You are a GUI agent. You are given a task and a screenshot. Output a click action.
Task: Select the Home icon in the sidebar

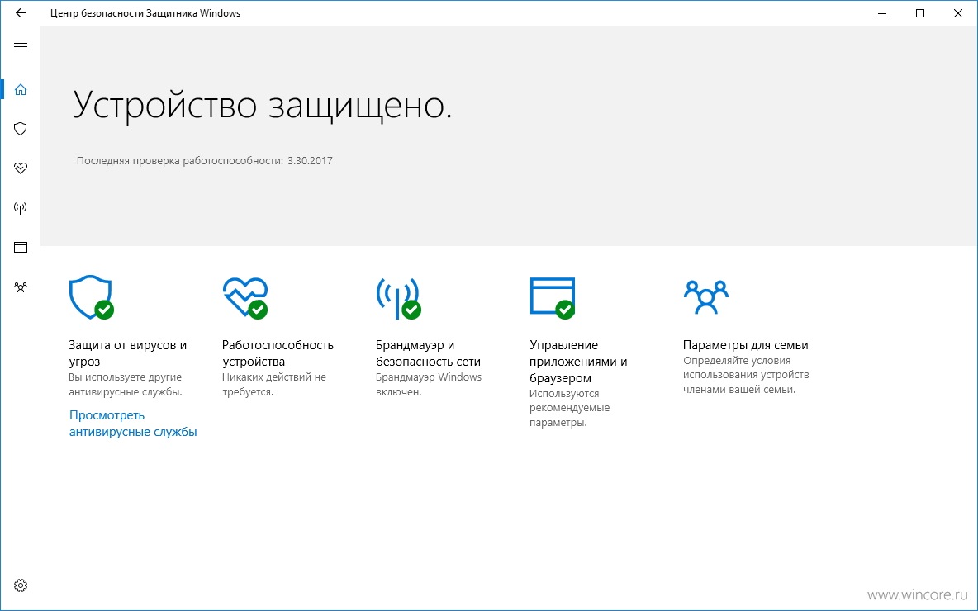(x=21, y=89)
